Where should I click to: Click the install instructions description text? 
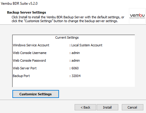pos(68,19)
